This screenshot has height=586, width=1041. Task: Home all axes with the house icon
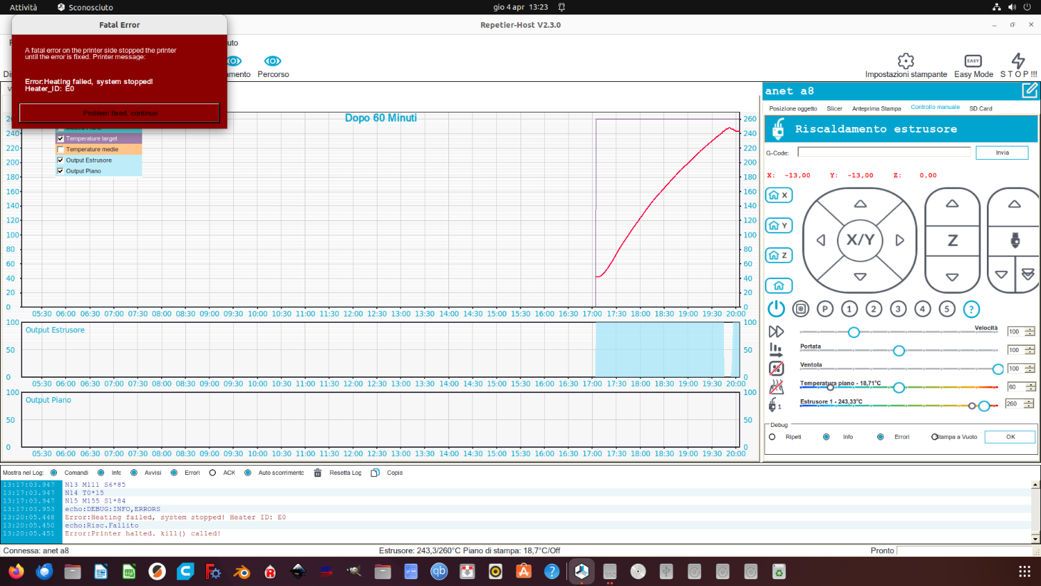point(779,285)
